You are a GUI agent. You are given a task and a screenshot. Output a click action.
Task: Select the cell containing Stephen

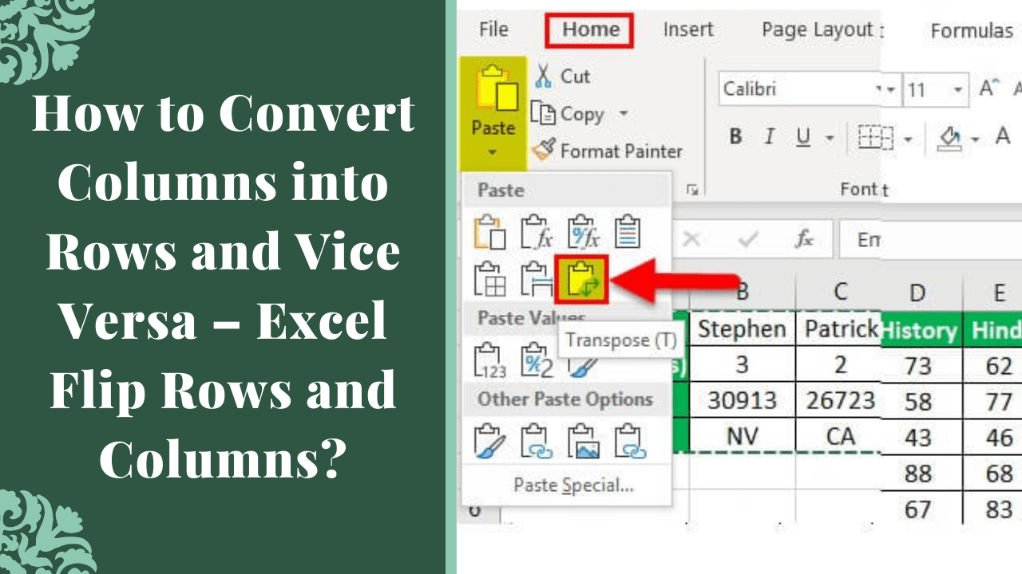point(742,329)
